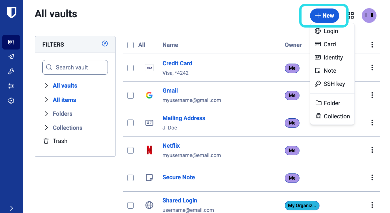The height and width of the screenshot is (213, 390).
Task: Expand the Collections filter chevron
Action: click(x=46, y=128)
